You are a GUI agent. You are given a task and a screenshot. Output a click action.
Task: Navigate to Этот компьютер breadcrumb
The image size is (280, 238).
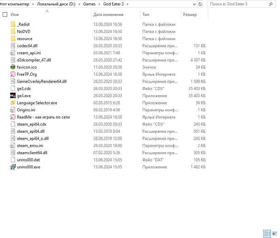click(x=15, y=4)
